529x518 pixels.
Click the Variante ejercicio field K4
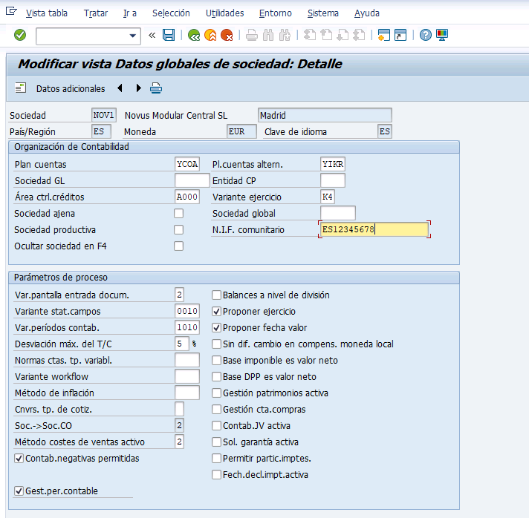[x=327, y=197]
